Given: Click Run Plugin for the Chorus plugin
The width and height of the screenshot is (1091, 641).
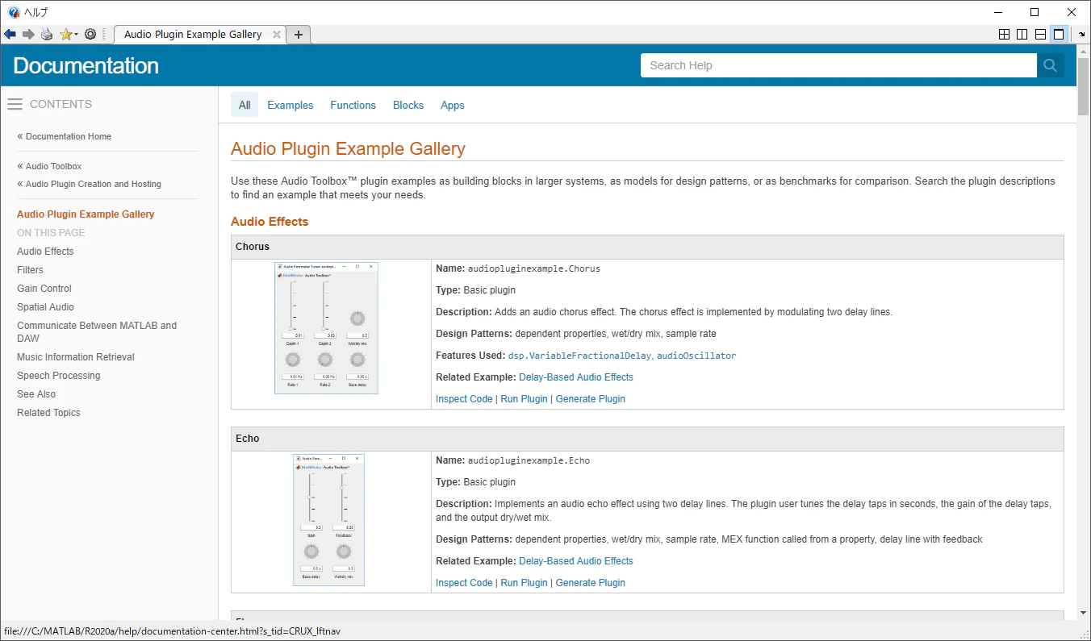Looking at the screenshot, I should click(x=524, y=399).
